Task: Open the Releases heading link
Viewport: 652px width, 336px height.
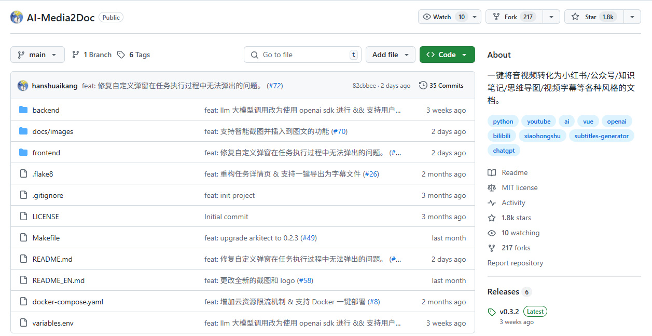Action: click(503, 292)
